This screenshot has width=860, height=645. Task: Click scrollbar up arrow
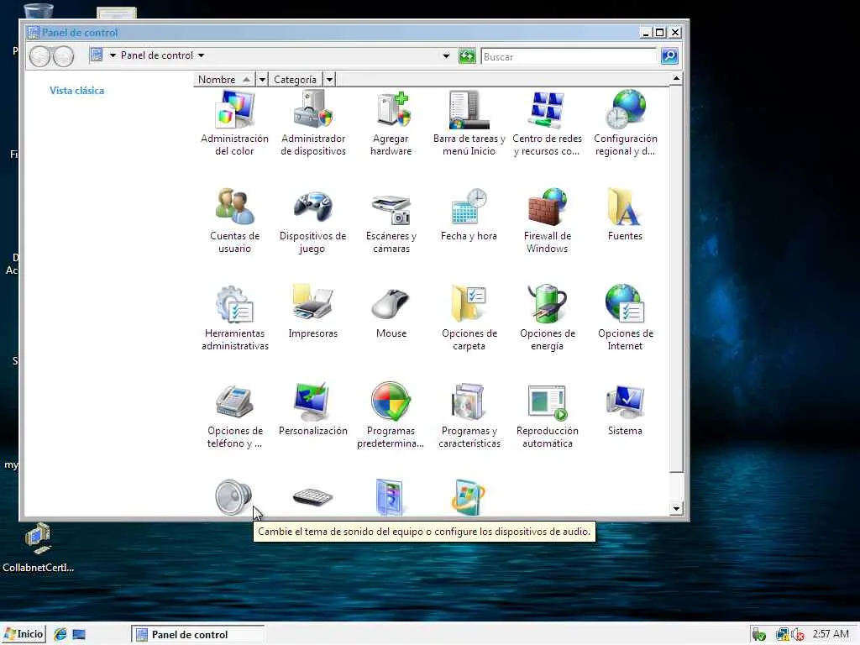pyautogui.click(x=676, y=78)
